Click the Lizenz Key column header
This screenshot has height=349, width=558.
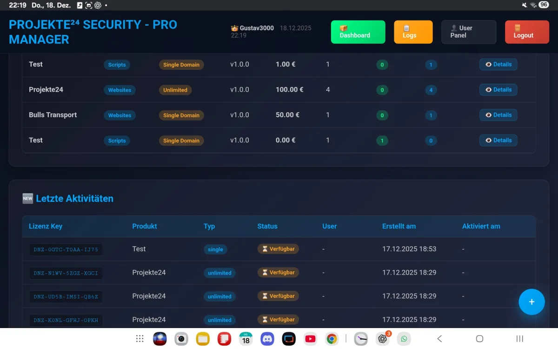click(x=46, y=226)
